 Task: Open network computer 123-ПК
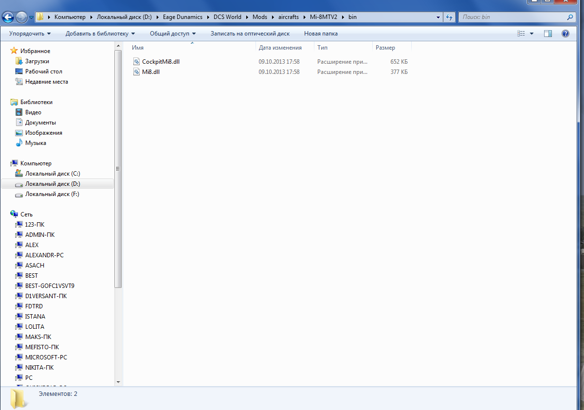pos(35,225)
